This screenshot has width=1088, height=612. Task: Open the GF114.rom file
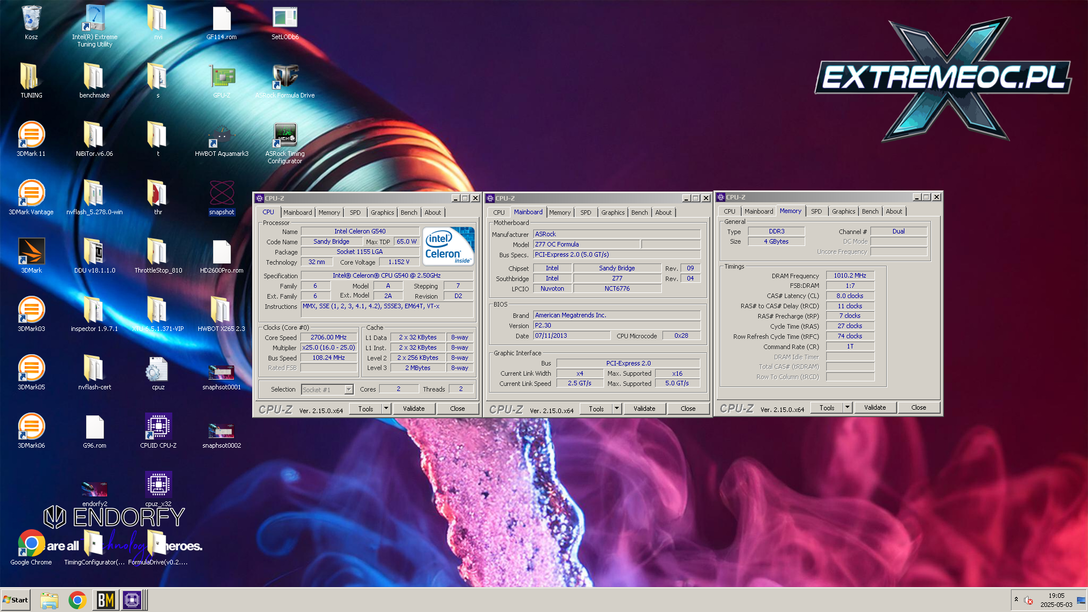coord(222,23)
